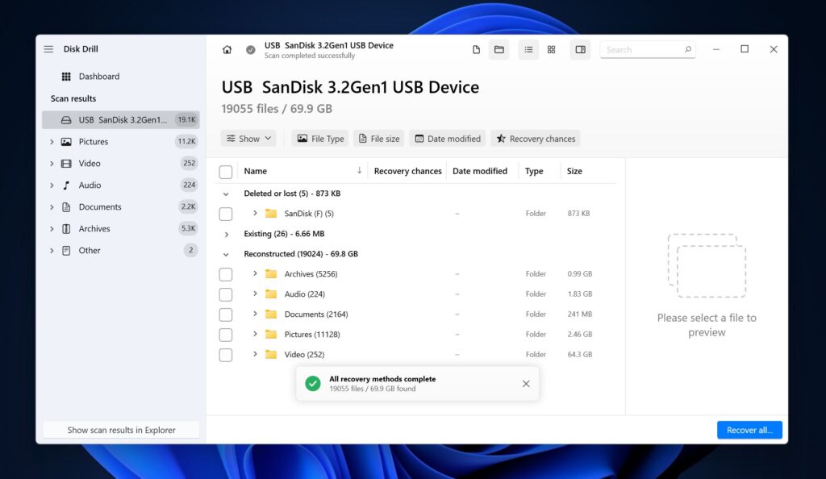
Task: Check the Archives (5256) folder checkbox
Action: coord(226,274)
